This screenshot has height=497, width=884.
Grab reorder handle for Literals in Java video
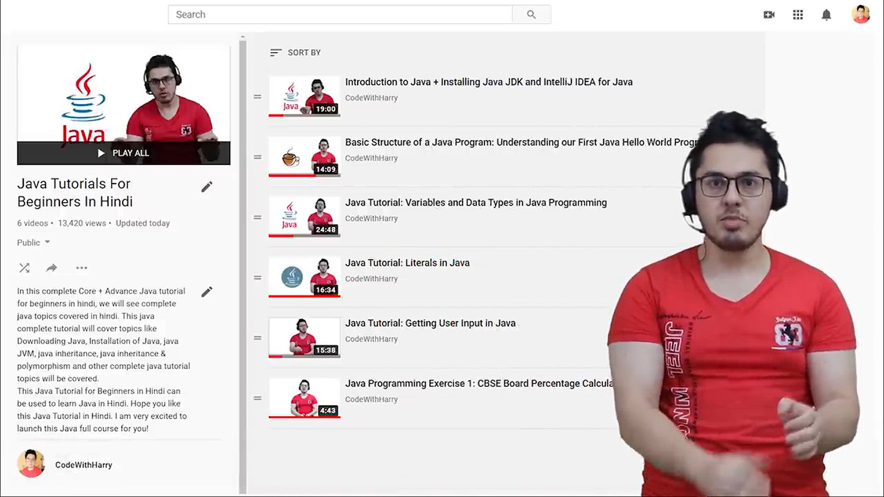click(258, 277)
